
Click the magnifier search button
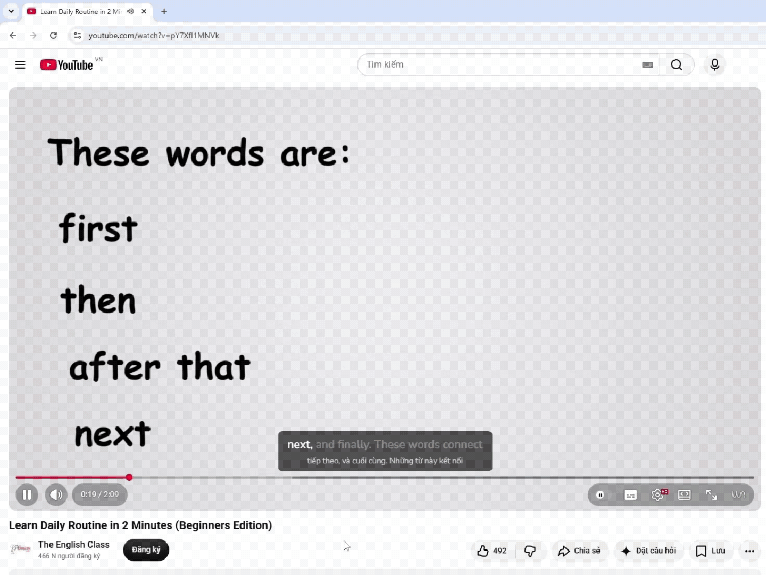[x=677, y=65]
